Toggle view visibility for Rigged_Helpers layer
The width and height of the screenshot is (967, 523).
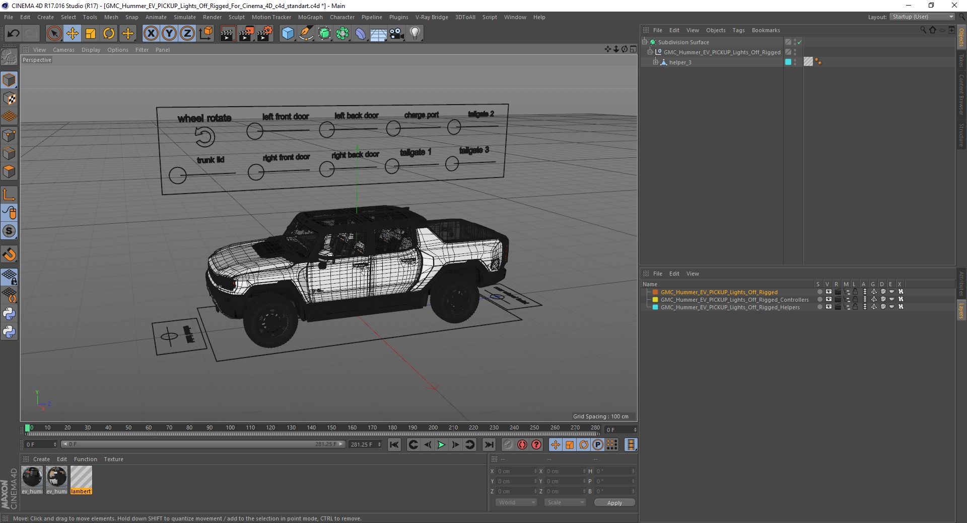[828, 307]
